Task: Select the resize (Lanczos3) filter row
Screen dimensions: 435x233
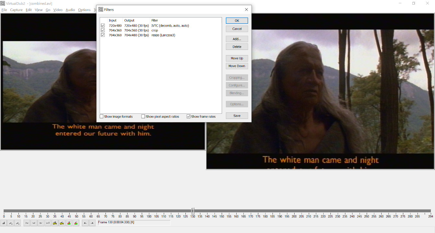Action: click(x=161, y=35)
